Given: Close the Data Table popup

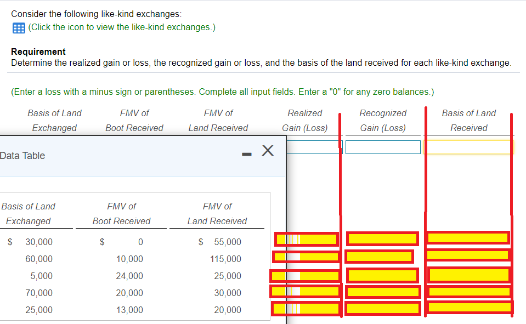Looking at the screenshot, I should [267, 151].
